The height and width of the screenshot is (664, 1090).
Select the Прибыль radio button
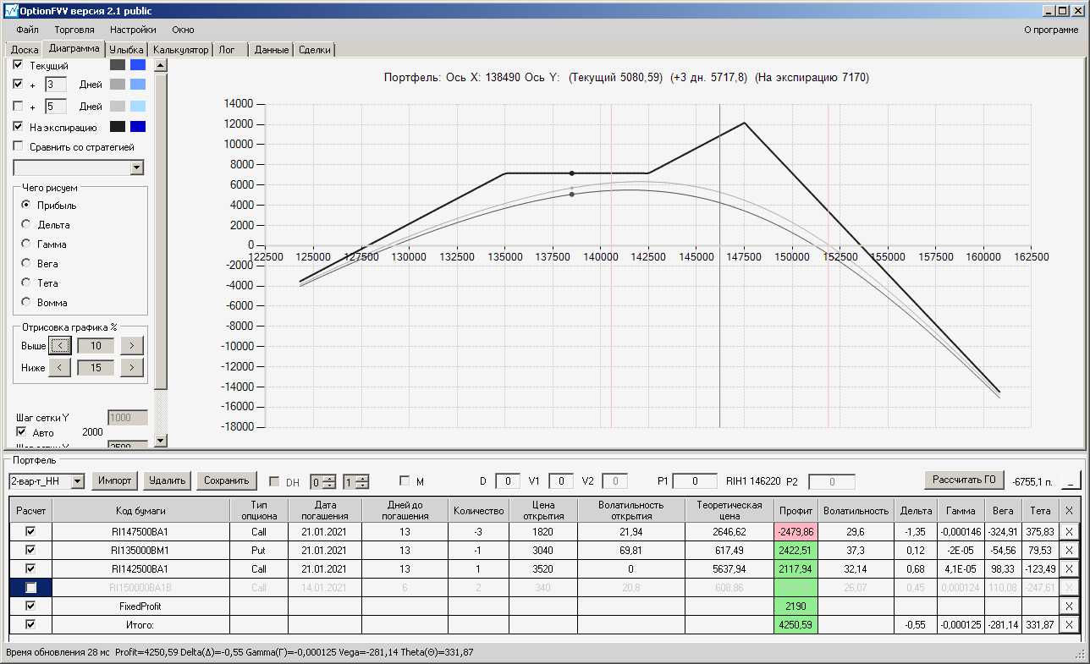[x=26, y=206]
